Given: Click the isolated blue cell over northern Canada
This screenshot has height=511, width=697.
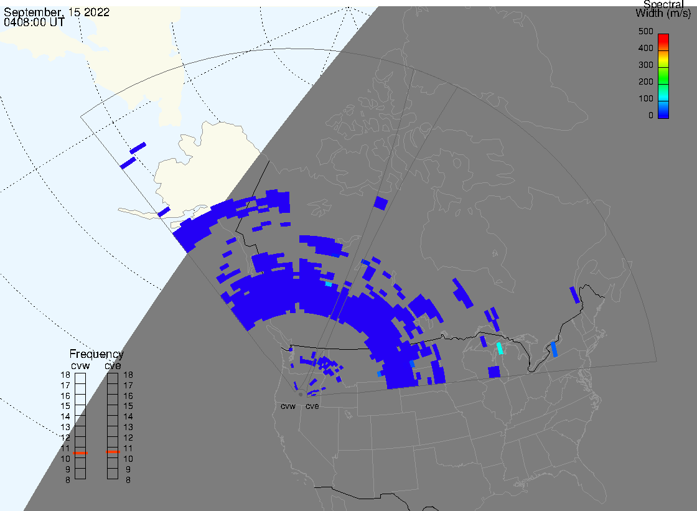Looking at the screenshot, I should click(381, 204).
